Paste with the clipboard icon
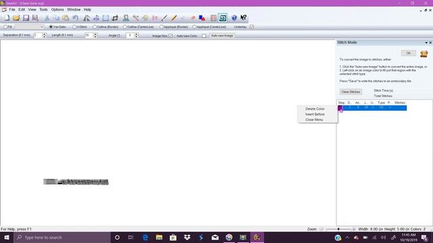The height and width of the screenshot is (243, 433). click(66, 18)
